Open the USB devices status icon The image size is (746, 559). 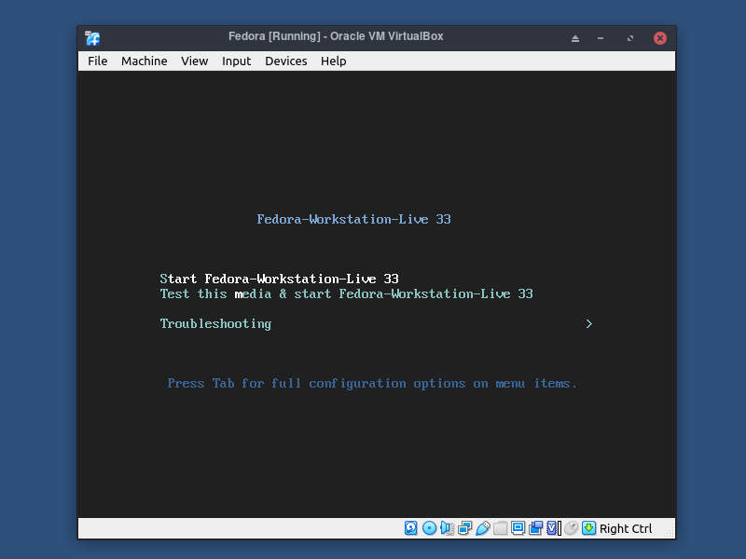pos(482,528)
